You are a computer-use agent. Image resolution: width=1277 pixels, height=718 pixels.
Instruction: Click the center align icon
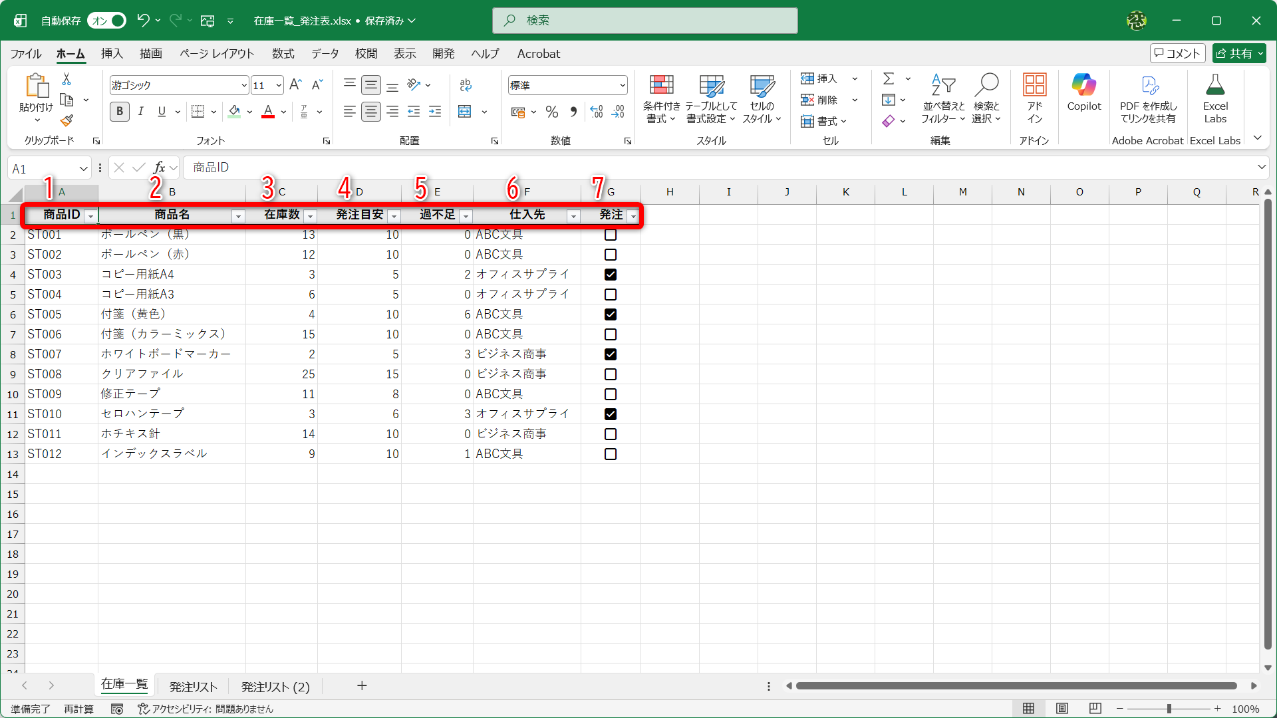click(370, 112)
